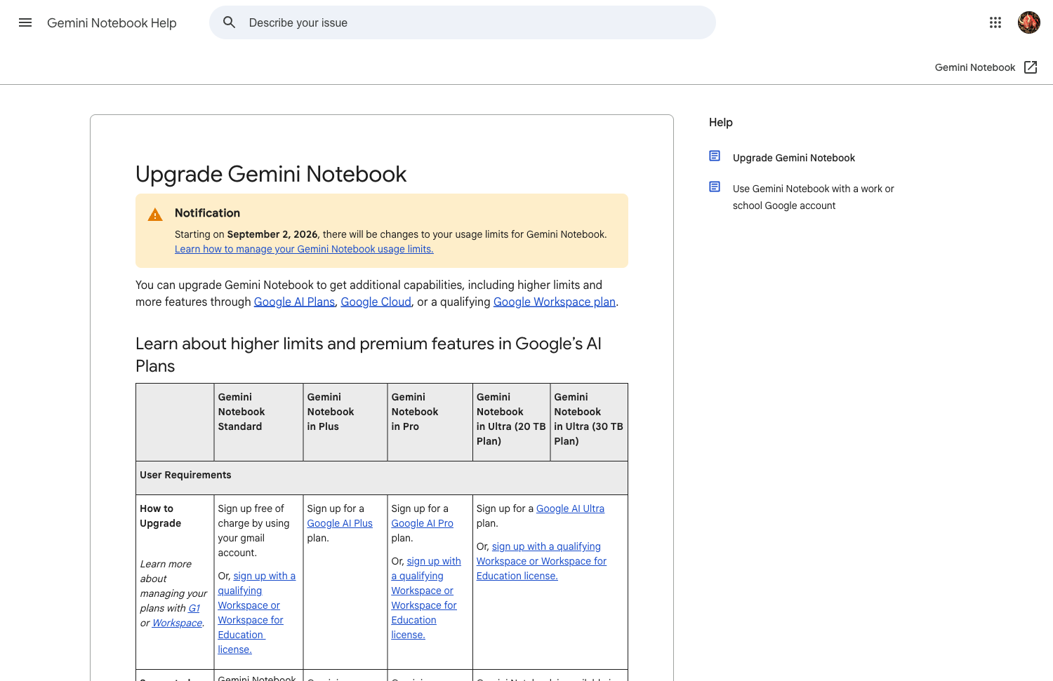
Task: Click the Ultra (20 TB Plan) column header
Action: point(511,422)
